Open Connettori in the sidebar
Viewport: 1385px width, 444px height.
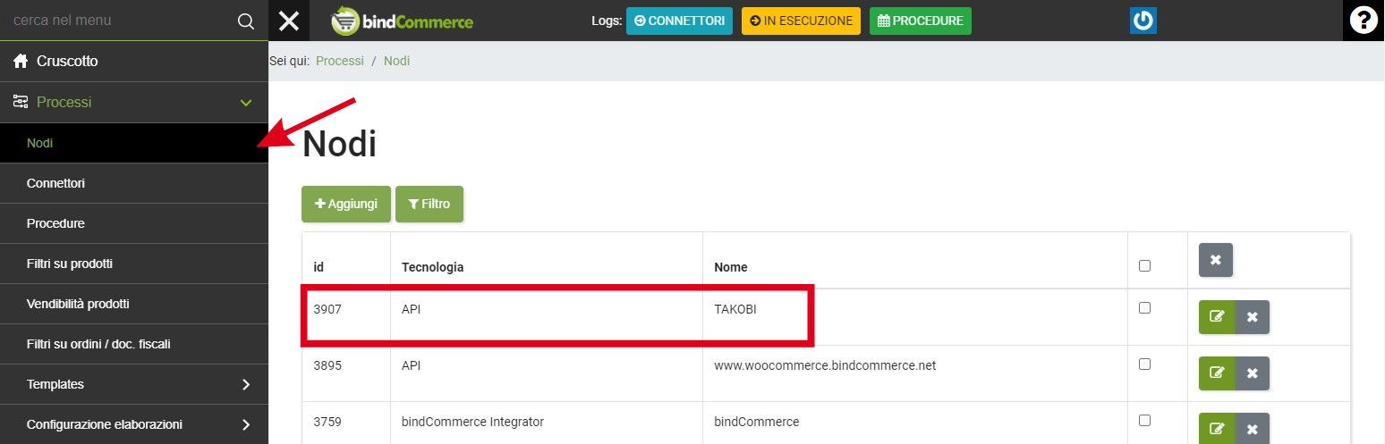coord(55,183)
